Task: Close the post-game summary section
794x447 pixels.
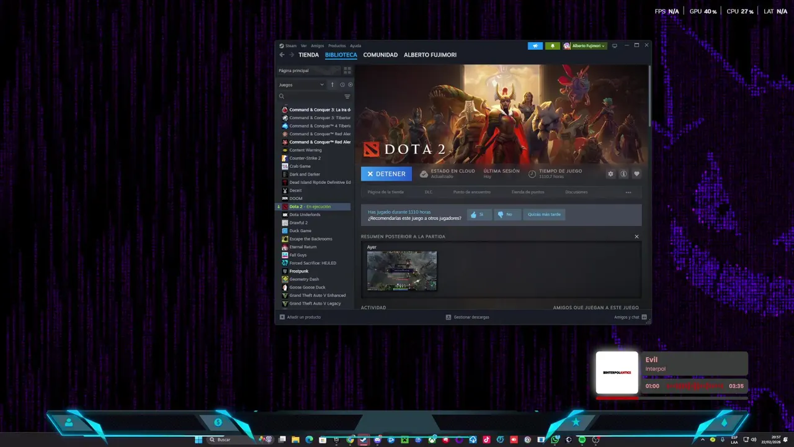Action: click(x=636, y=237)
